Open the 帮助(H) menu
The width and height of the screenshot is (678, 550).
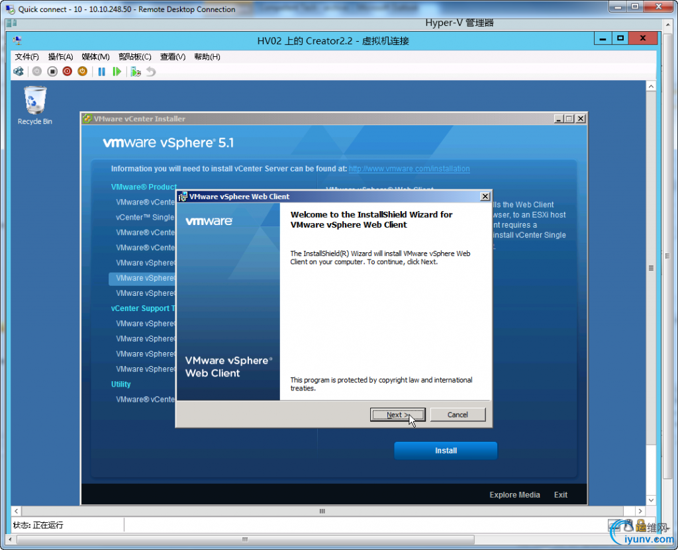click(x=207, y=57)
